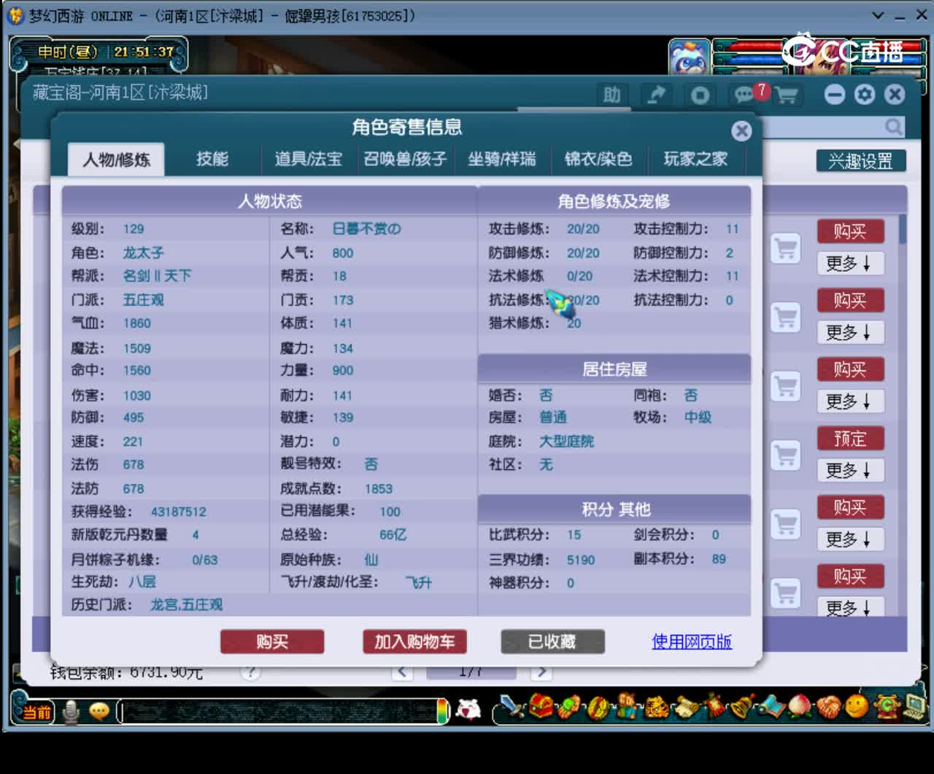
Task: Open the 使用网页版 link
Action: coord(692,642)
